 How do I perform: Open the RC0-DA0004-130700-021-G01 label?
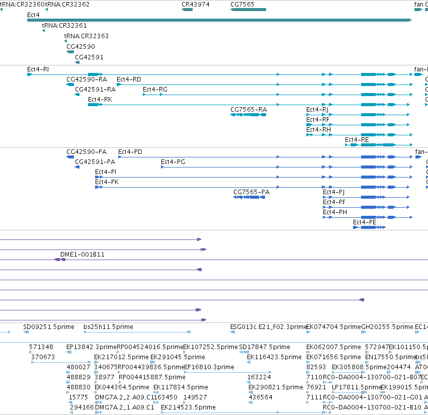373,398
